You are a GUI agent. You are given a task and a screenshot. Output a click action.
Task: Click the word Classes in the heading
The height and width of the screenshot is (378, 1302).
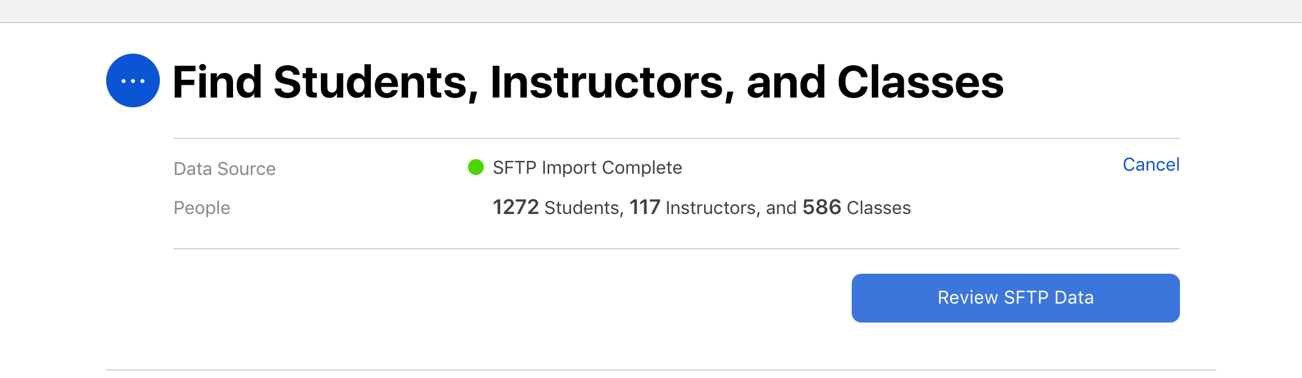(920, 82)
